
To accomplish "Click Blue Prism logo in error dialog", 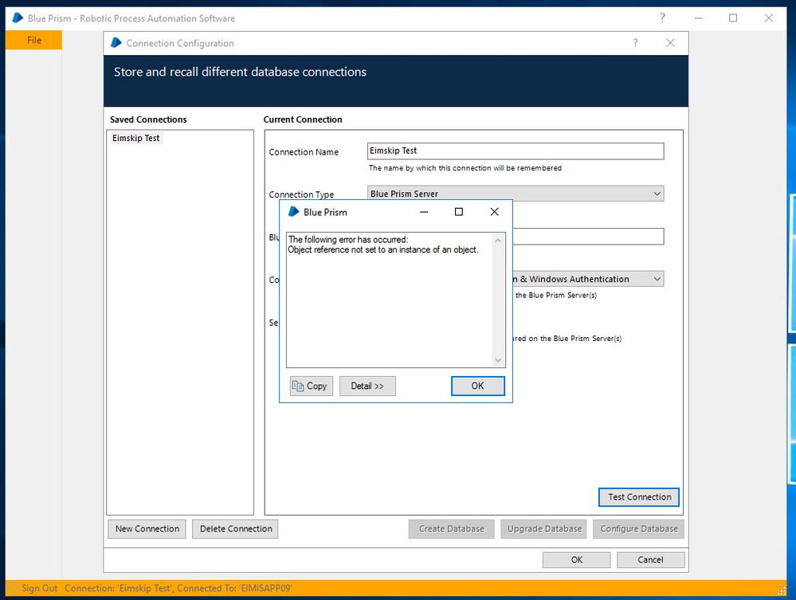I will pyautogui.click(x=293, y=212).
